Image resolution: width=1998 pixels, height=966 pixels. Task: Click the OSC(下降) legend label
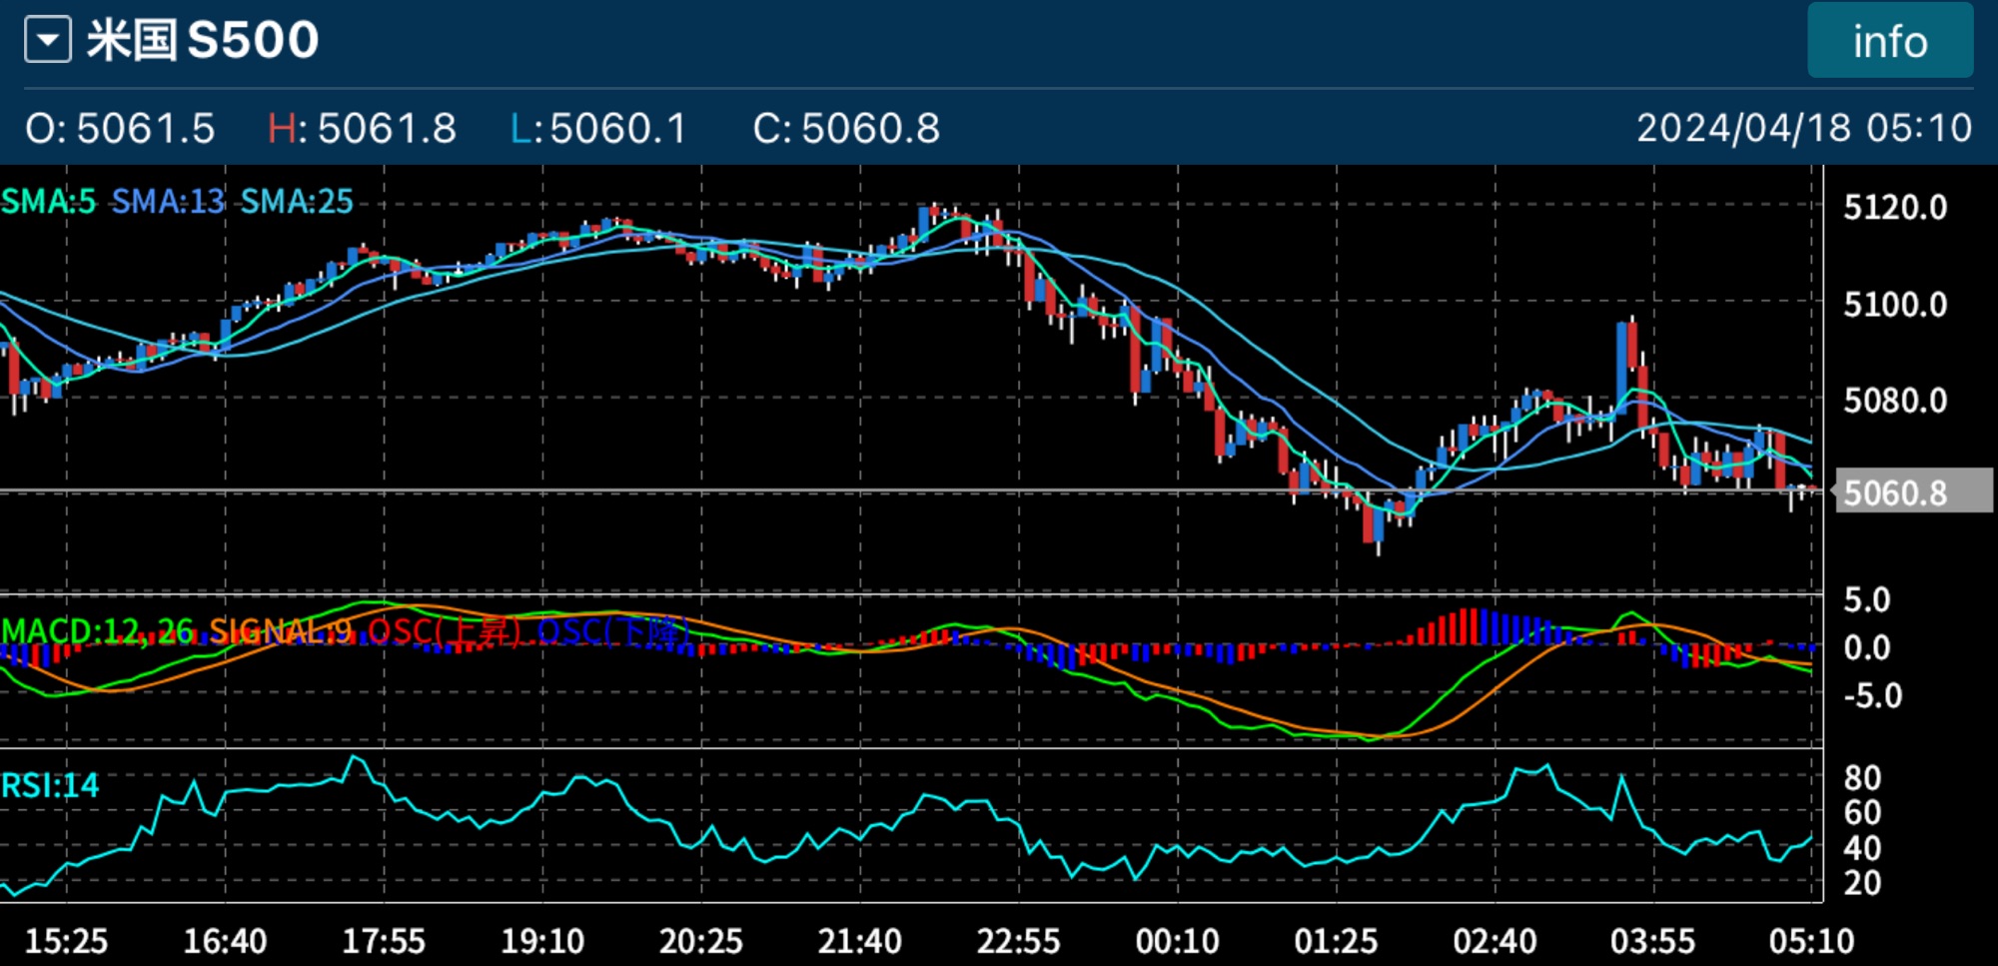pos(613,631)
